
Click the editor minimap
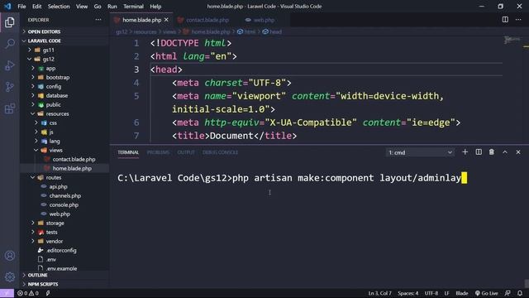512,89
